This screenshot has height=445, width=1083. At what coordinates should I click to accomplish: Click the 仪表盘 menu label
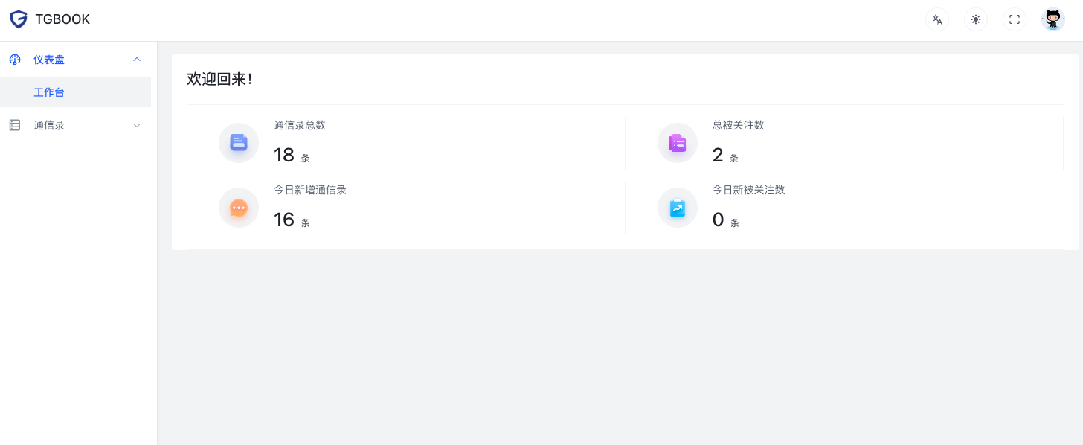tap(49, 60)
